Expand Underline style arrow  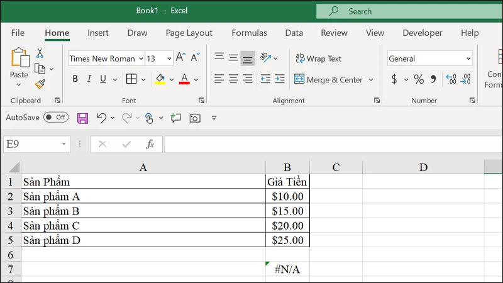(115, 80)
